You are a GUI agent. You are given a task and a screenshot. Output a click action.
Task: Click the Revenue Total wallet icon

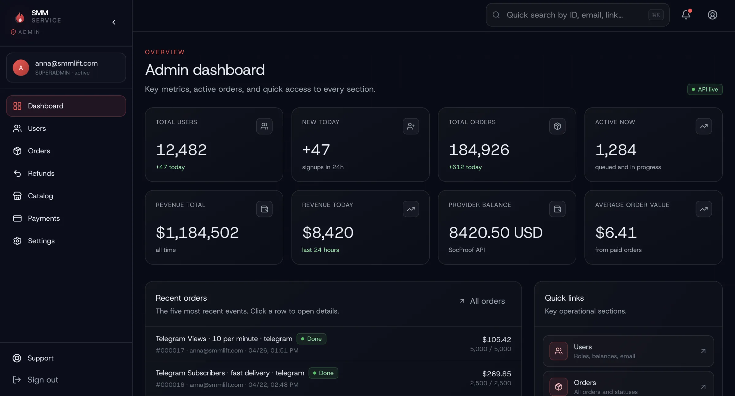coord(264,209)
